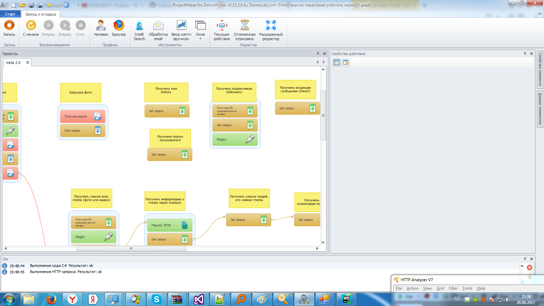Expand the Окна dropdown
Viewport: 544px width, 306px height.
click(200, 30)
